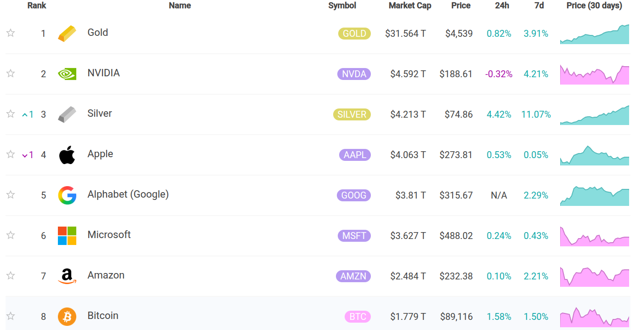
Task: Click the upward rank change indicator for Silver
Action: click(x=28, y=114)
